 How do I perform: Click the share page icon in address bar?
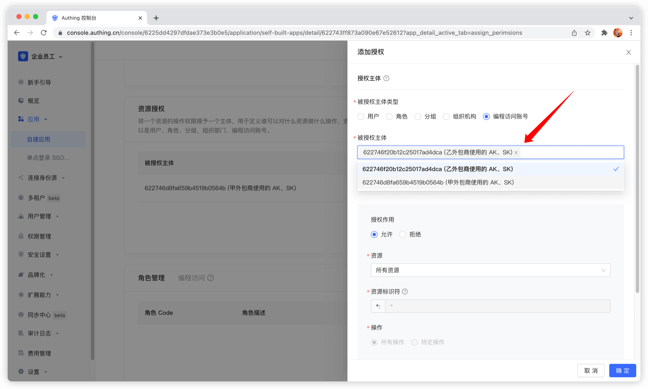point(574,33)
